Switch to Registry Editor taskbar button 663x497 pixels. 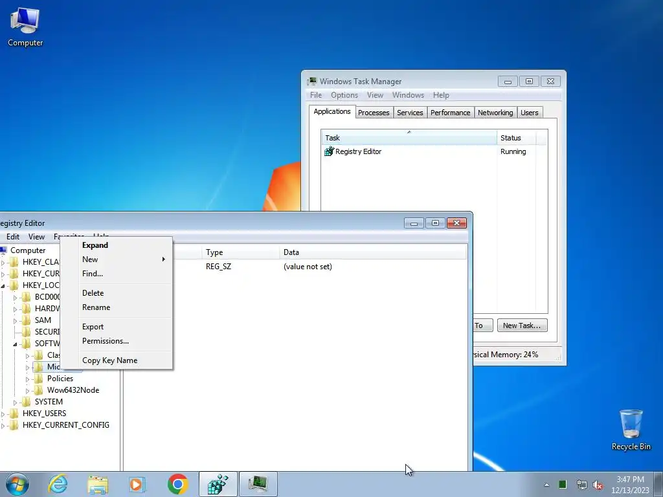pos(218,484)
